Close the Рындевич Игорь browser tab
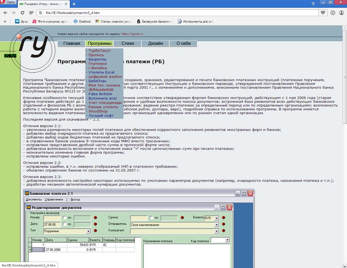 [66, 4]
